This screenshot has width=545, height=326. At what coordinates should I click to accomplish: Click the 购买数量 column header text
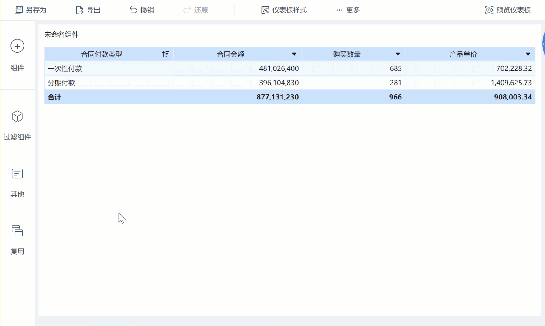(347, 54)
